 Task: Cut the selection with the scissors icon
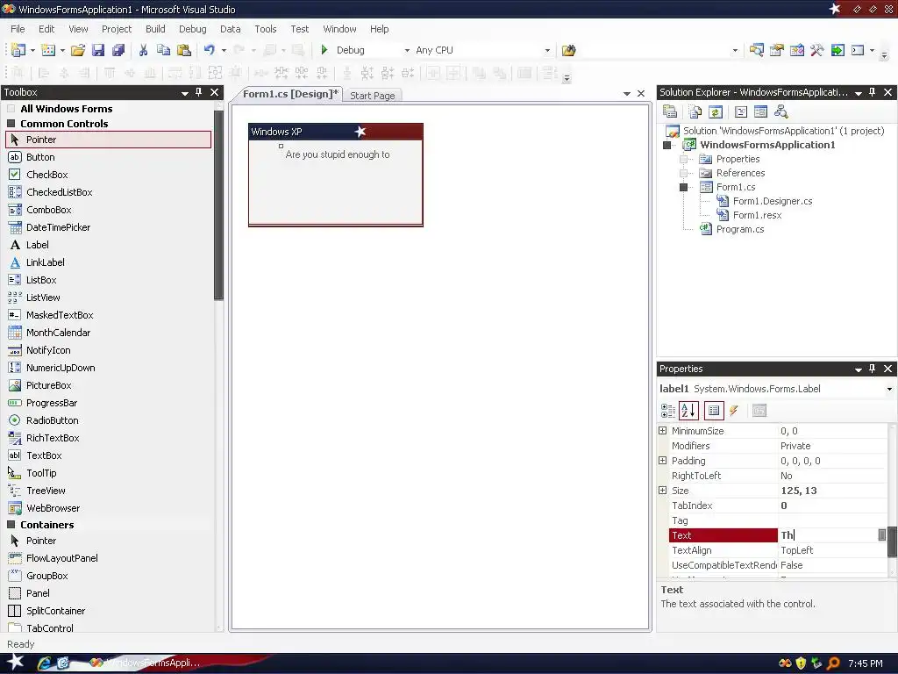point(143,50)
